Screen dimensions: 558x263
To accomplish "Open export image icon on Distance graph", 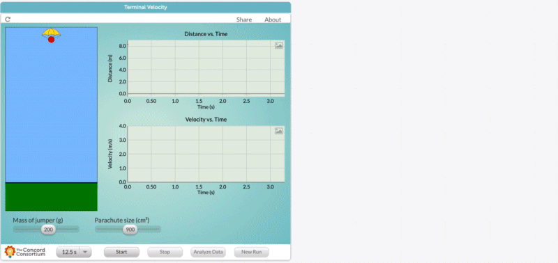I will tap(279, 45).
